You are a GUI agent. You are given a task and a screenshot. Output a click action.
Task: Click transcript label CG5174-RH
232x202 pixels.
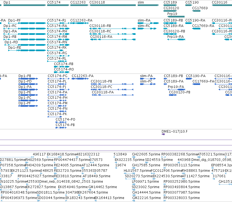(57, 31)
